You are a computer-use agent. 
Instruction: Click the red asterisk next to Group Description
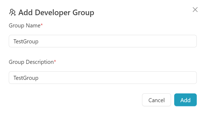click(55, 62)
